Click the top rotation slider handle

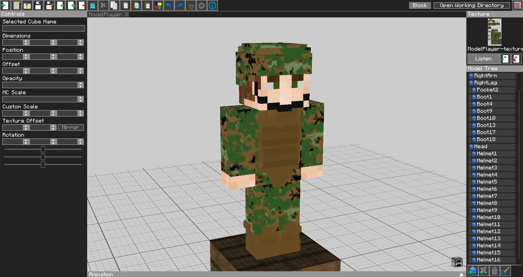point(43,149)
